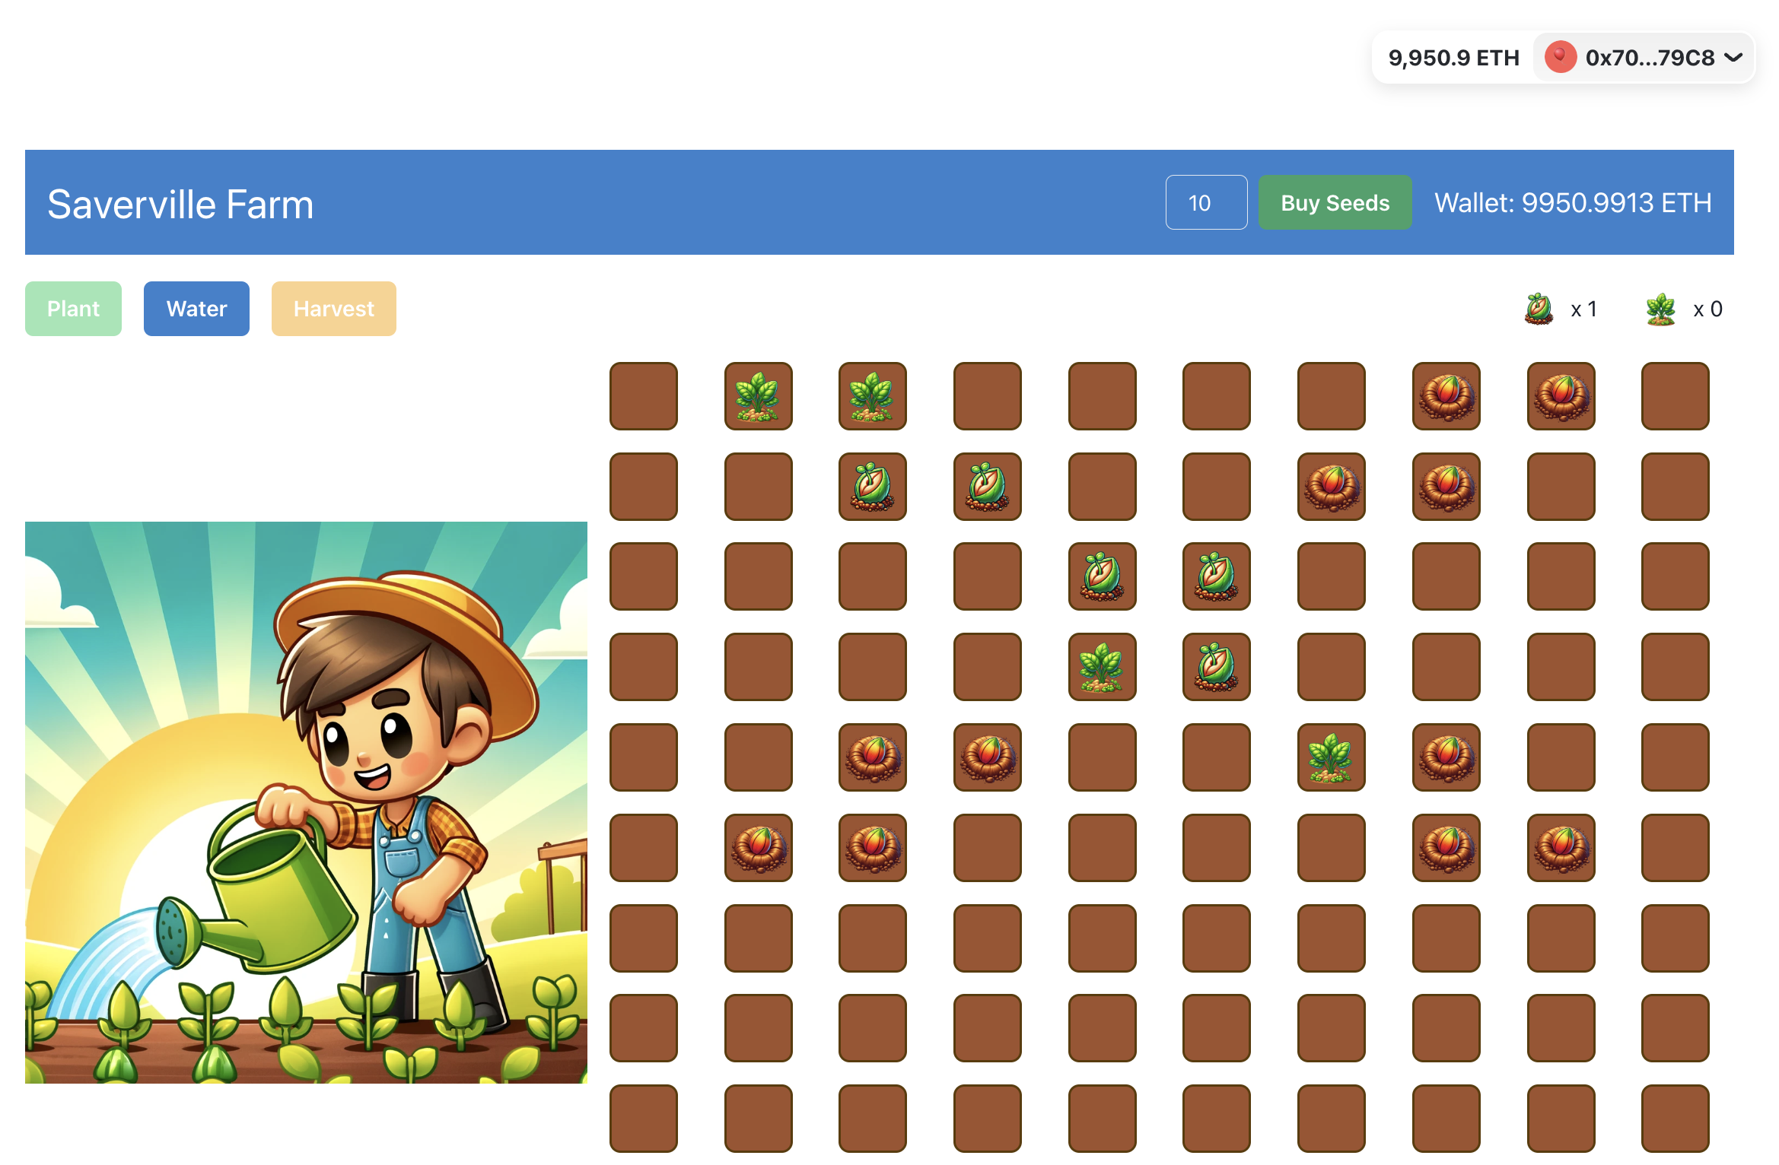Viewport: 1779px width, 1165px height.
Task: Click the sprouting seed in the second row, third plot
Action: click(x=872, y=487)
